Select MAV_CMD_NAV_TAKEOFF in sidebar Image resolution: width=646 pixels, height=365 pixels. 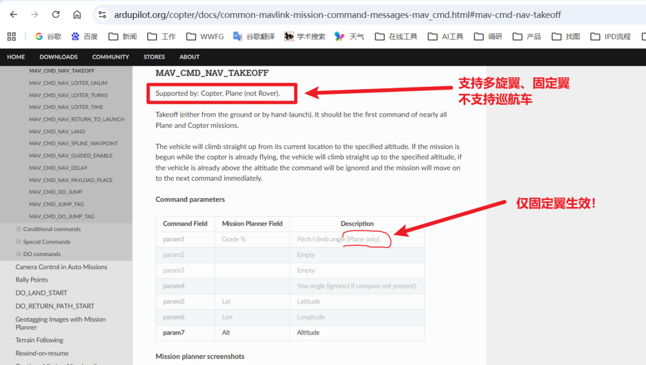62,71
